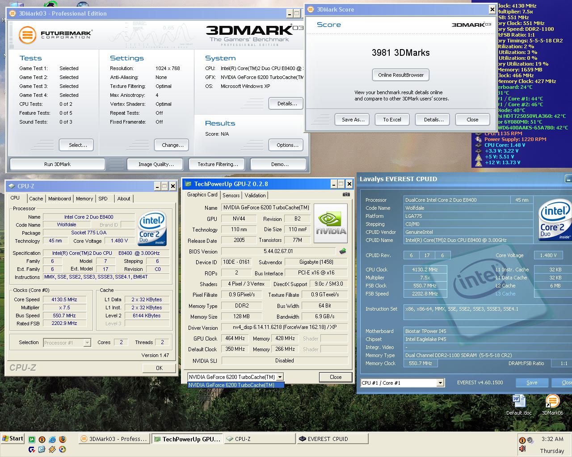Click Details... in the 3DMark03 System section
The height and width of the screenshot is (457, 572).
(x=287, y=104)
